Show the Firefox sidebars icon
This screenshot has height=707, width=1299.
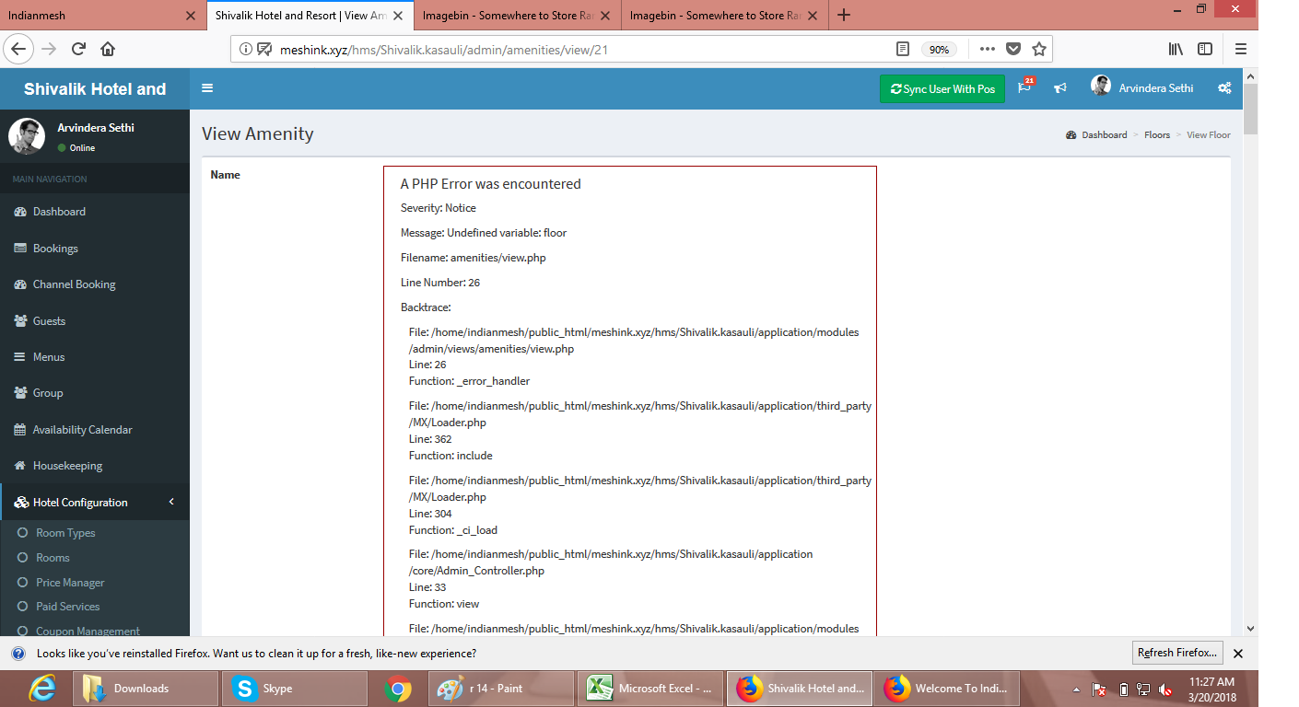[x=1205, y=49]
